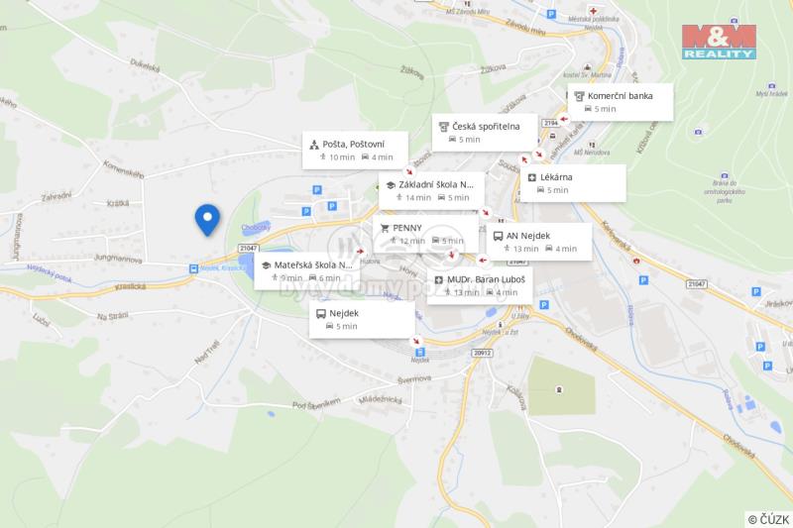793x528 pixels.
Task: Select the Česká spořitelna bank card
Action: pyautogui.click(x=485, y=133)
